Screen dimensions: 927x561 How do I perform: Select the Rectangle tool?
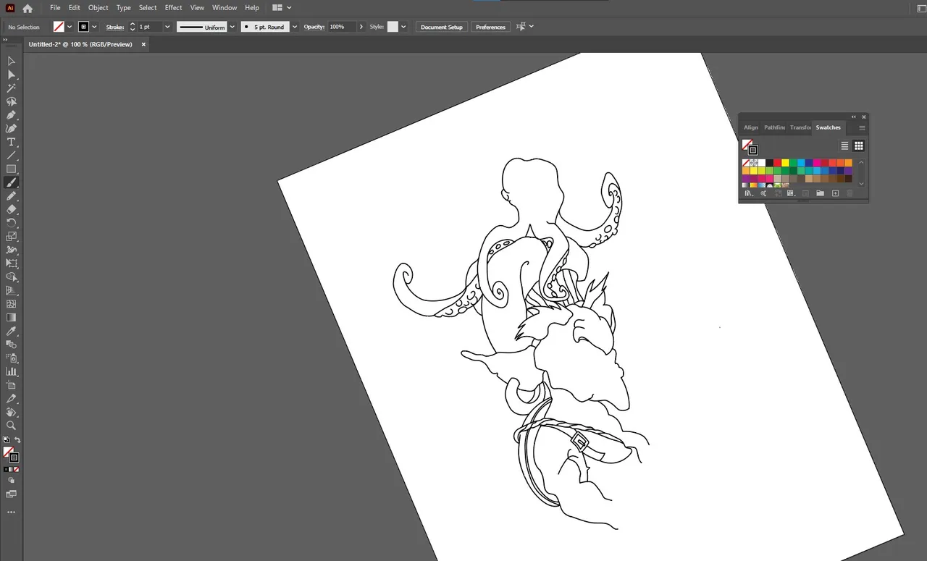(x=12, y=169)
